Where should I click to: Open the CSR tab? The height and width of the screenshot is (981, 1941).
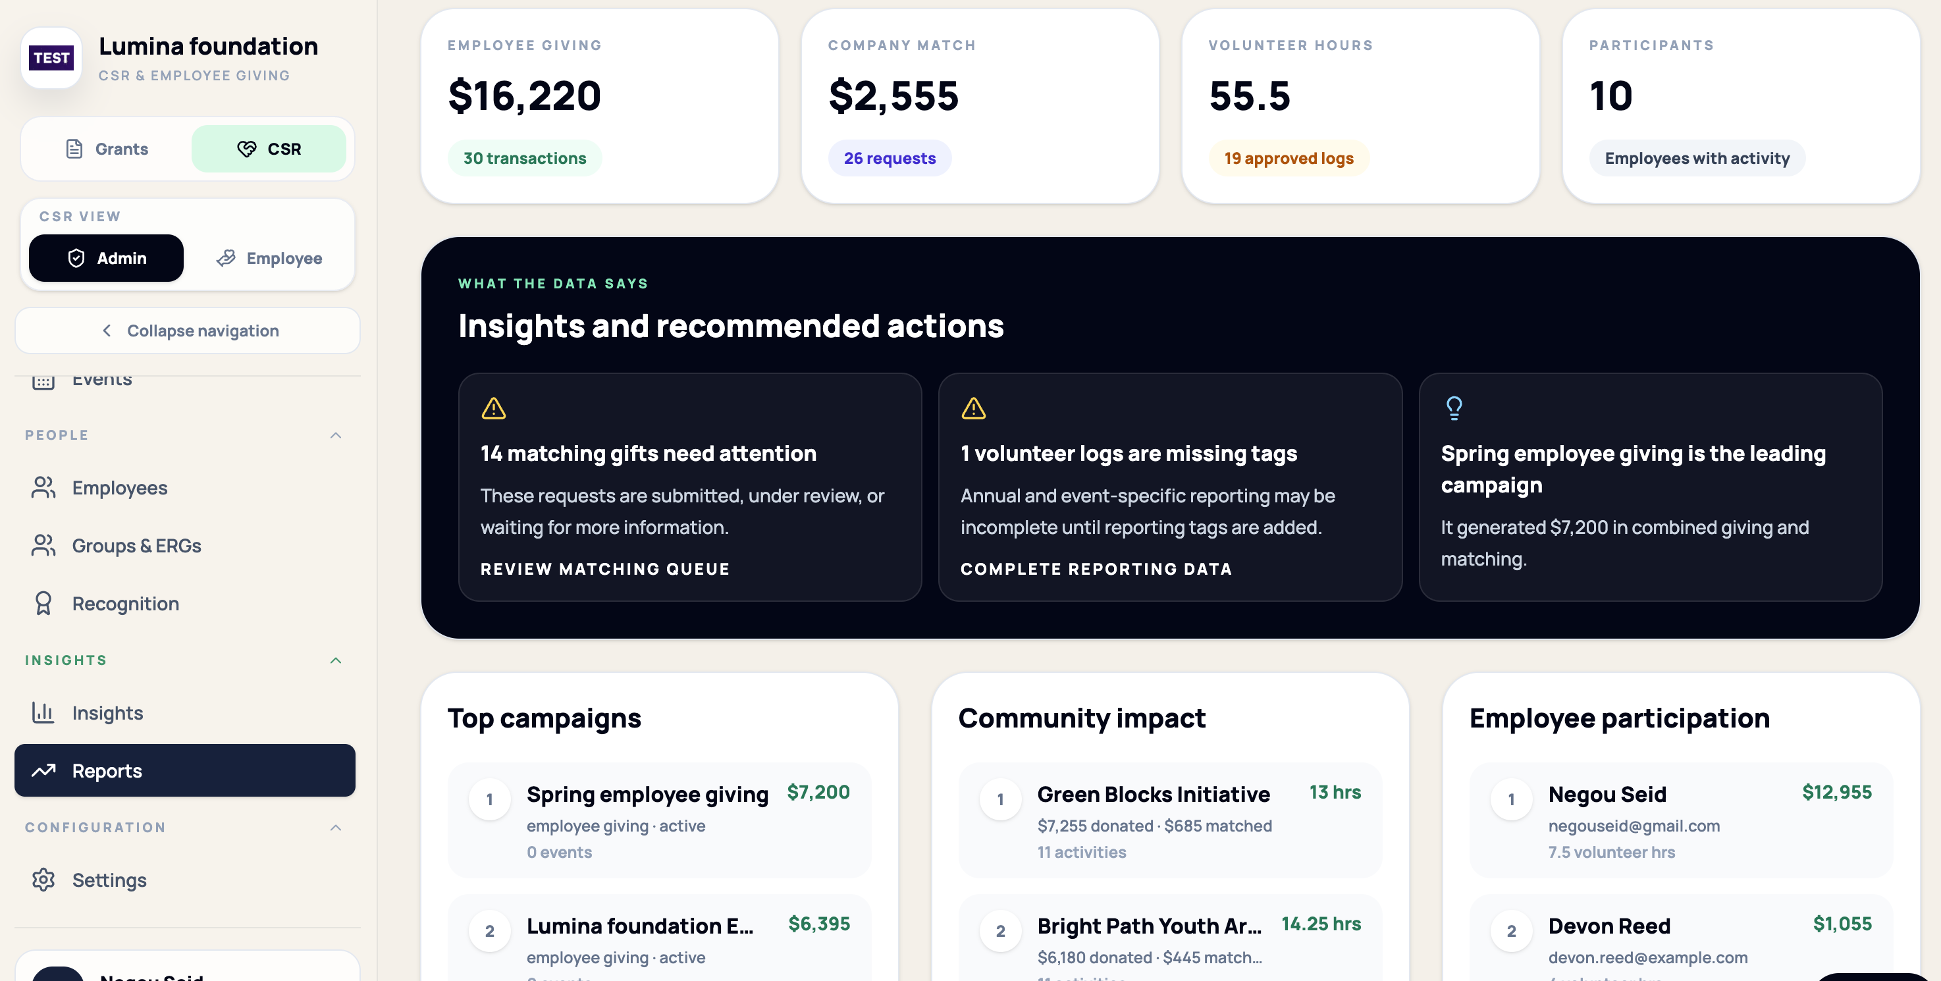coord(269,149)
